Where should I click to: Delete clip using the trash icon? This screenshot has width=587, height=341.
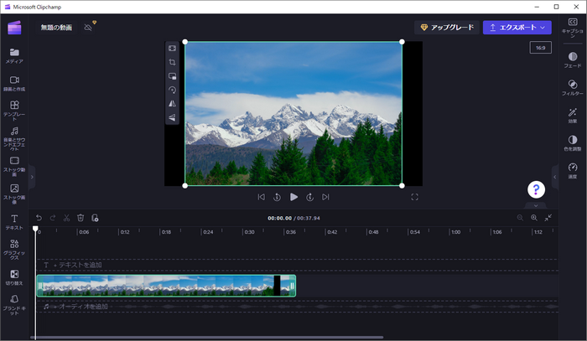81,218
